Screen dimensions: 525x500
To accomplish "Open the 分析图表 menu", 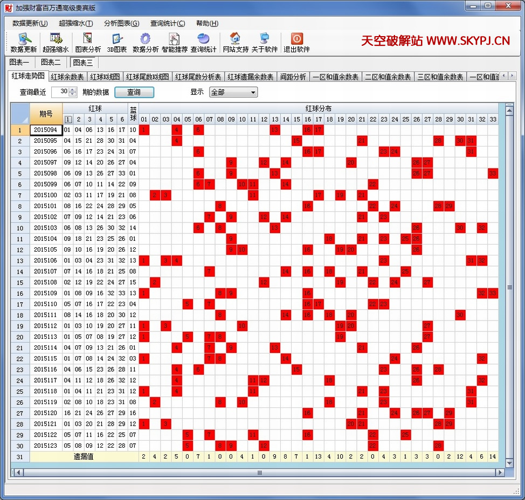I will click(121, 23).
